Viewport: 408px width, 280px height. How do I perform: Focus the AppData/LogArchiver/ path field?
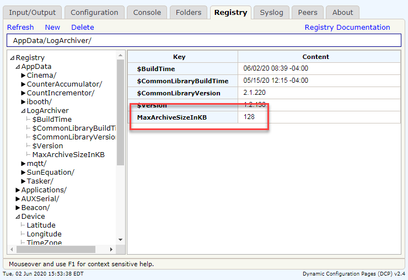(204, 41)
